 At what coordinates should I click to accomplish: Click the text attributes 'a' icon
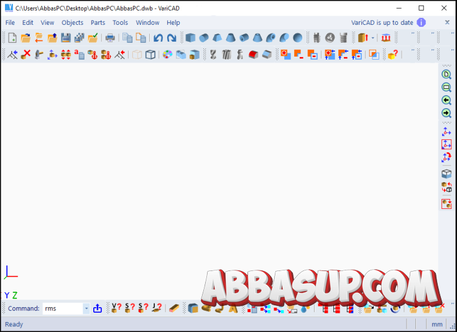click(x=79, y=54)
